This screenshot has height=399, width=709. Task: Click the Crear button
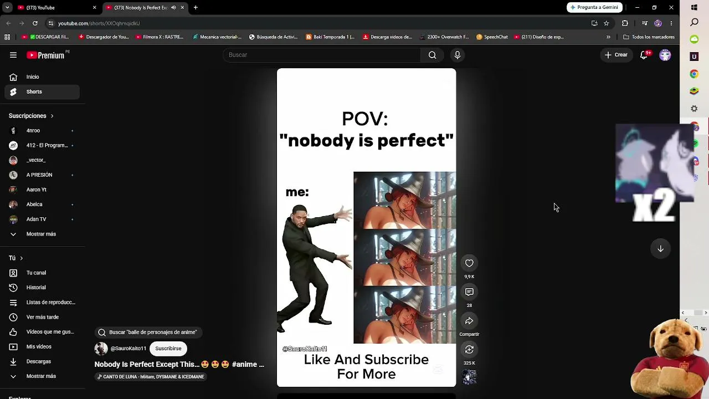click(616, 55)
